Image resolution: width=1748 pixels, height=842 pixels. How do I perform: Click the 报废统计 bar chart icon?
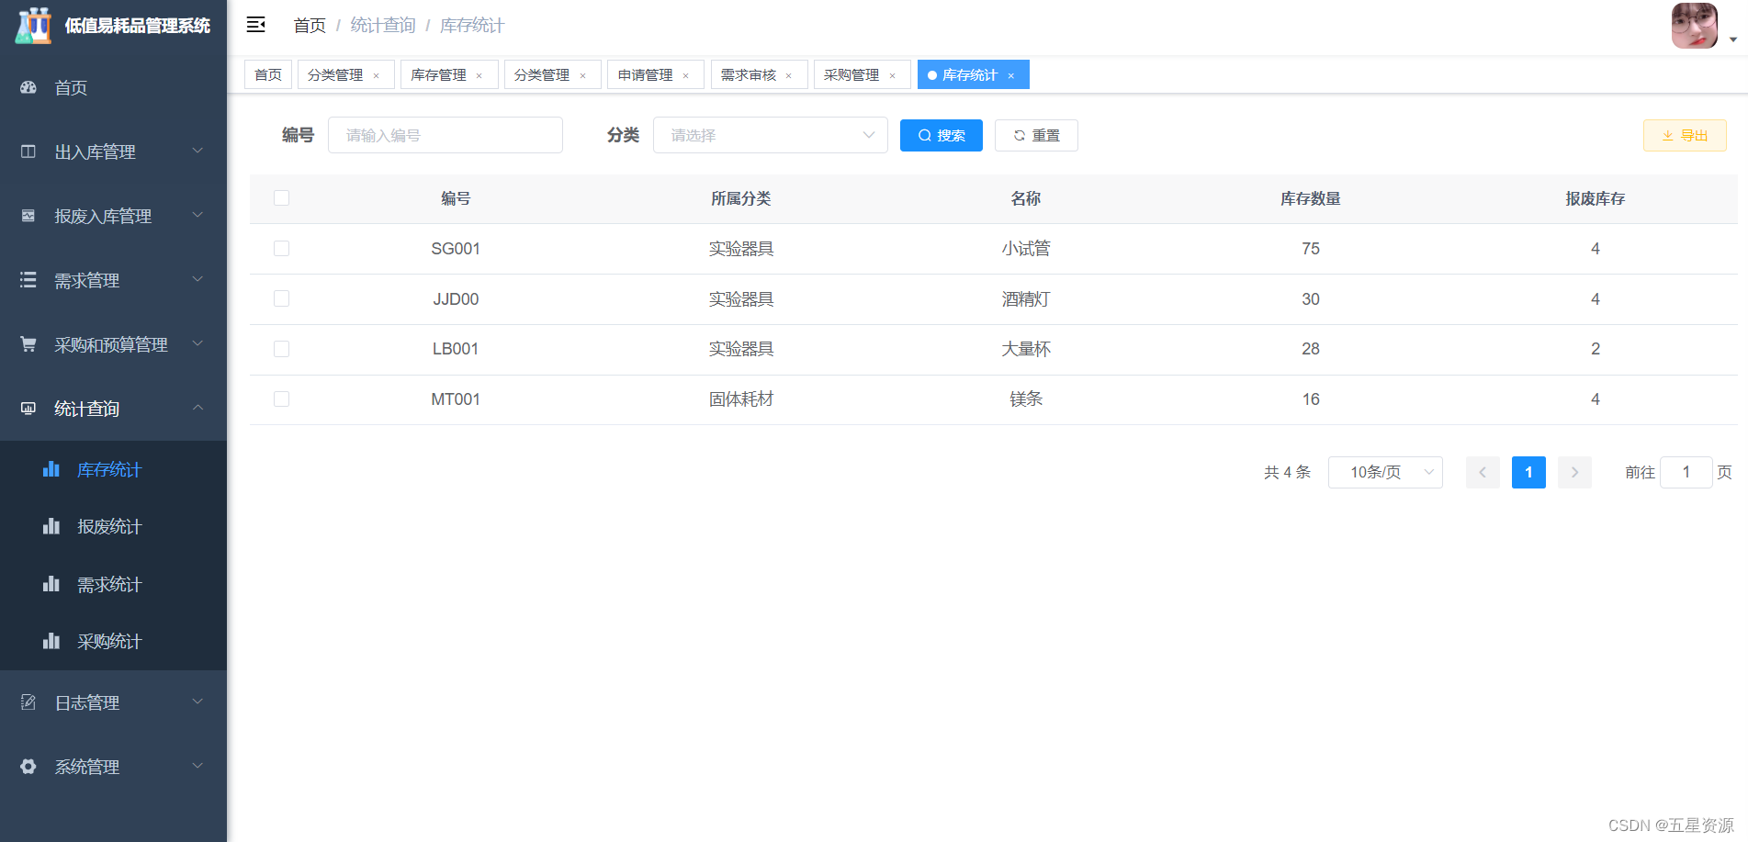pos(51,526)
